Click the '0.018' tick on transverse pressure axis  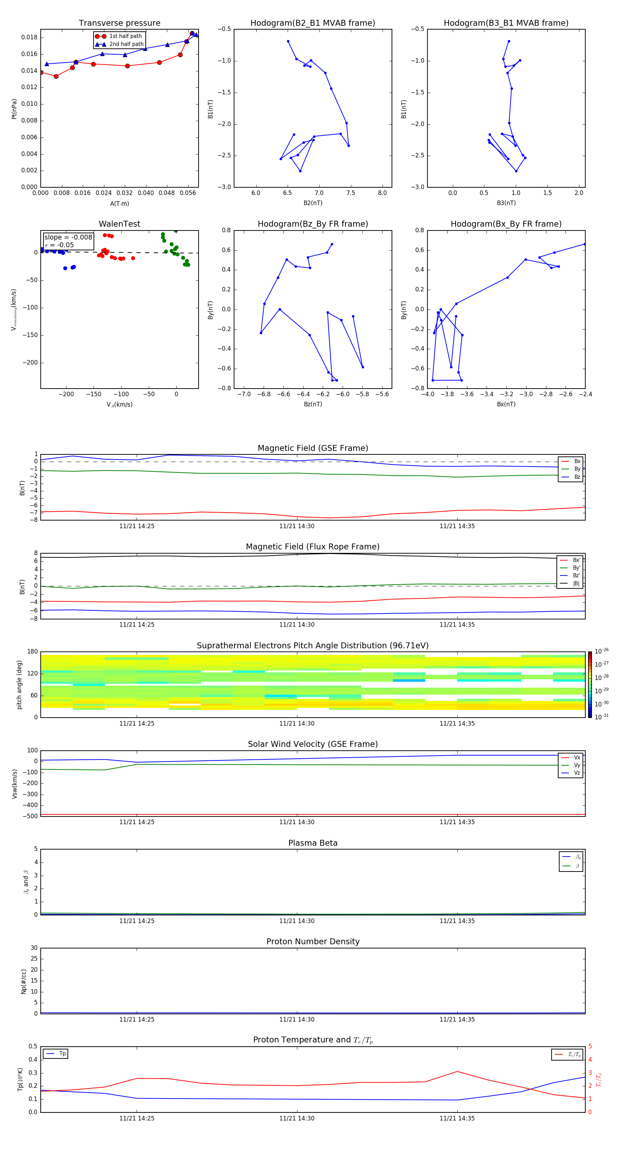point(30,38)
